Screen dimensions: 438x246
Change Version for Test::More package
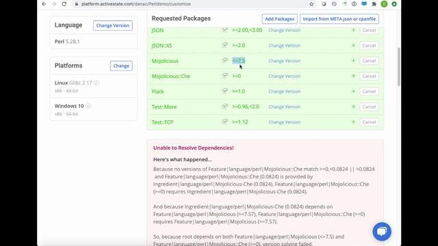click(x=285, y=107)
